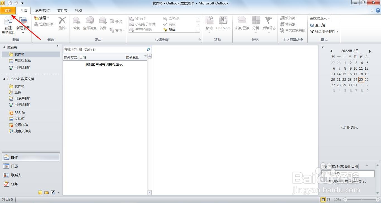
Task: Click the Reply (答复) icon
Action: click(x=76, y=21)
